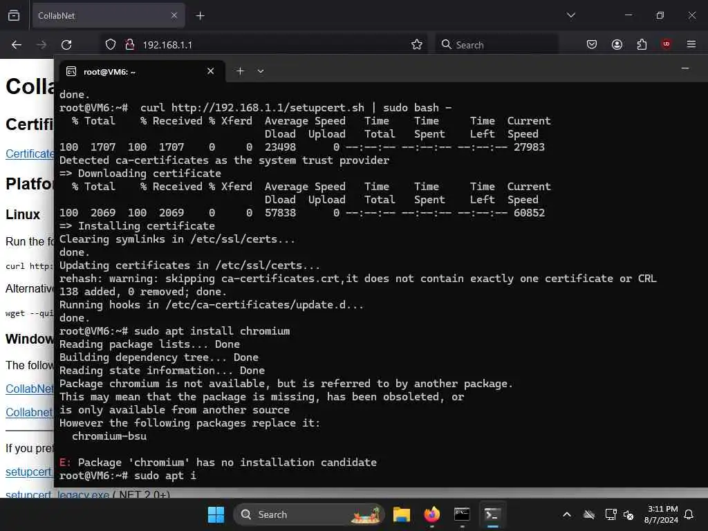Click the 'sudo apt install chromium' command line
The height and width of the screenshot is (531, 708).
click(x=174, y=331)
